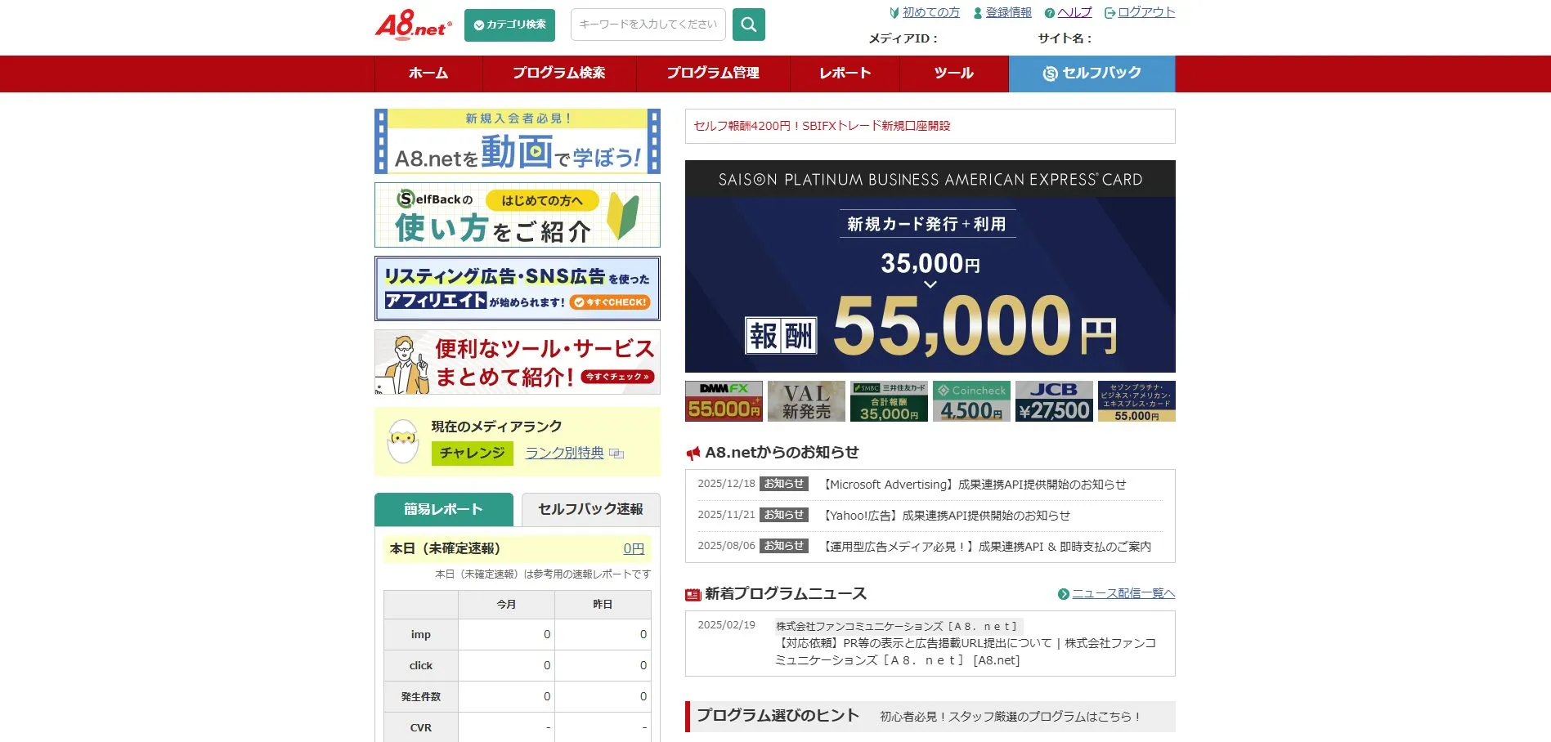Viewport: 1551px width, 742px height.
Task: Click the imp row label
Action: [x=421, y=635]
